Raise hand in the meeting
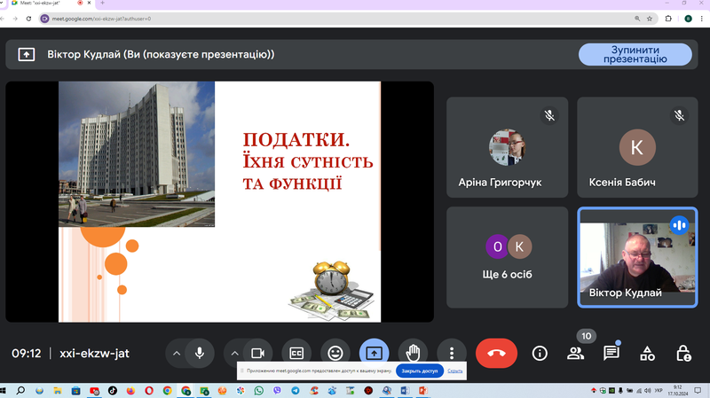 413,353
